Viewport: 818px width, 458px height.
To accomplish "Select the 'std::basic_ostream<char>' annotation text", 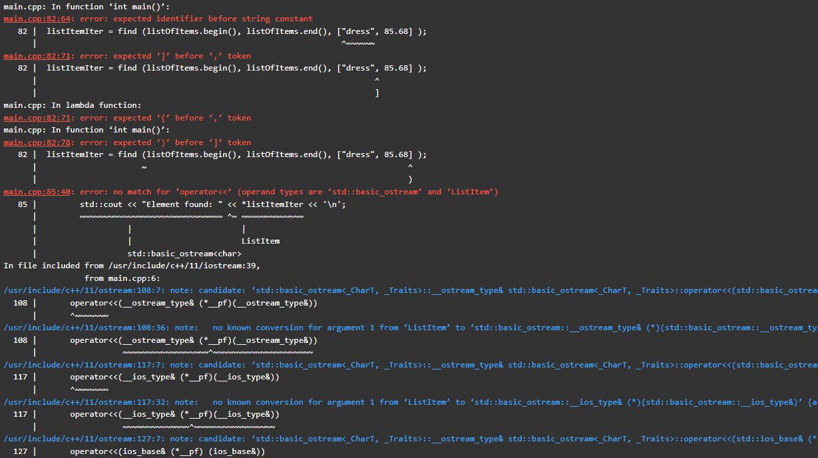I will 185,253.
